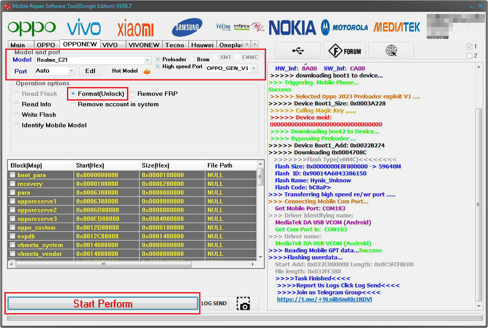Click the Xiaomi brand logo
488x328 pixels.
(x=135, y=28)
